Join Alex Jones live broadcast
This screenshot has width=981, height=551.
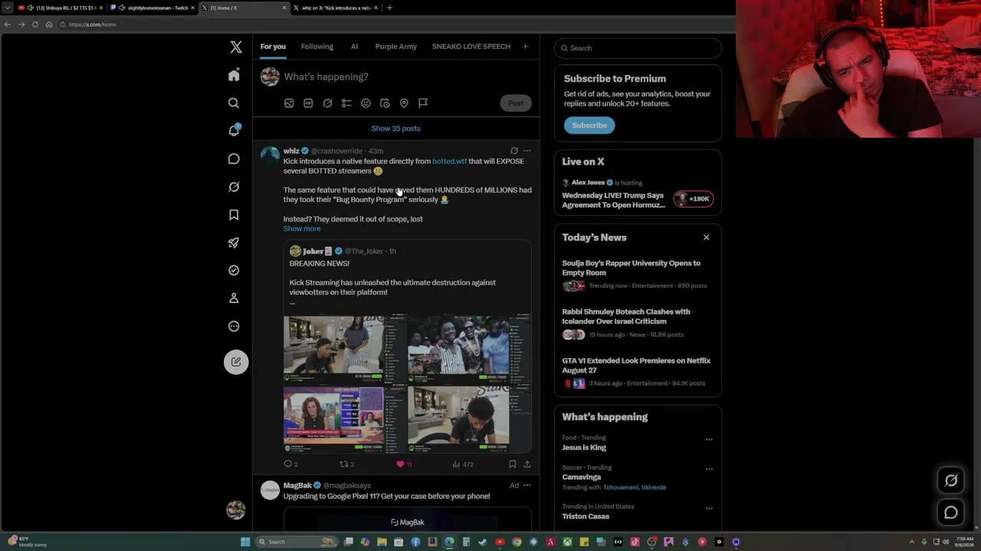[x=638, y=195]
